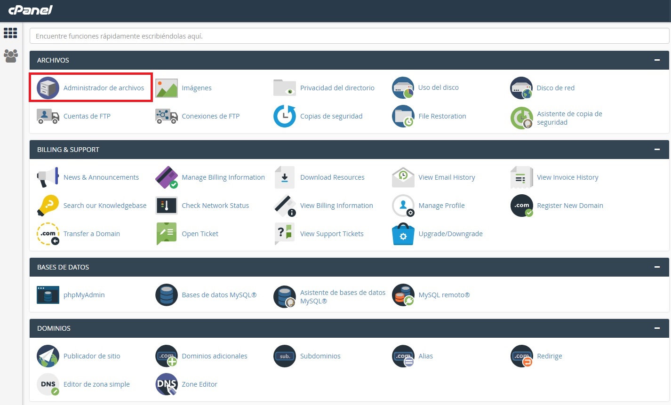Click the View Invoice History receipt icon
The image size is (671, 405).
[521, 177]
